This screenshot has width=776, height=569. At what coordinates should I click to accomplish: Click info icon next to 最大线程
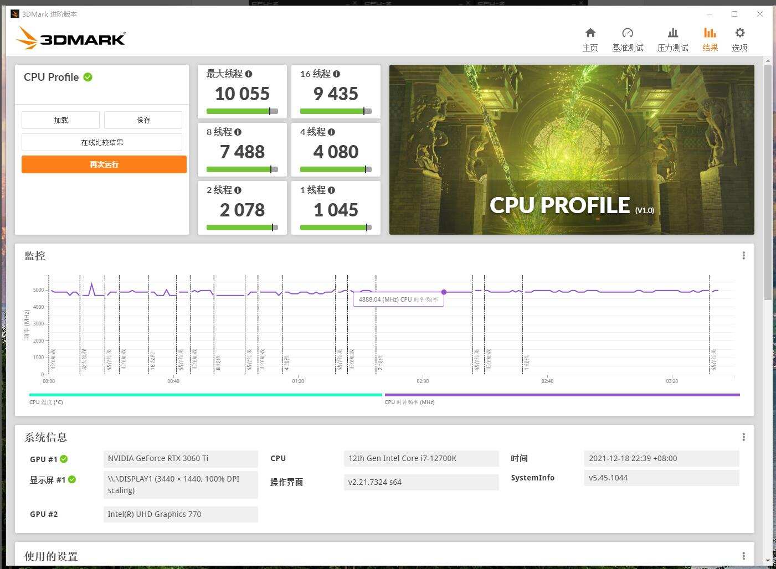[249, 74]
